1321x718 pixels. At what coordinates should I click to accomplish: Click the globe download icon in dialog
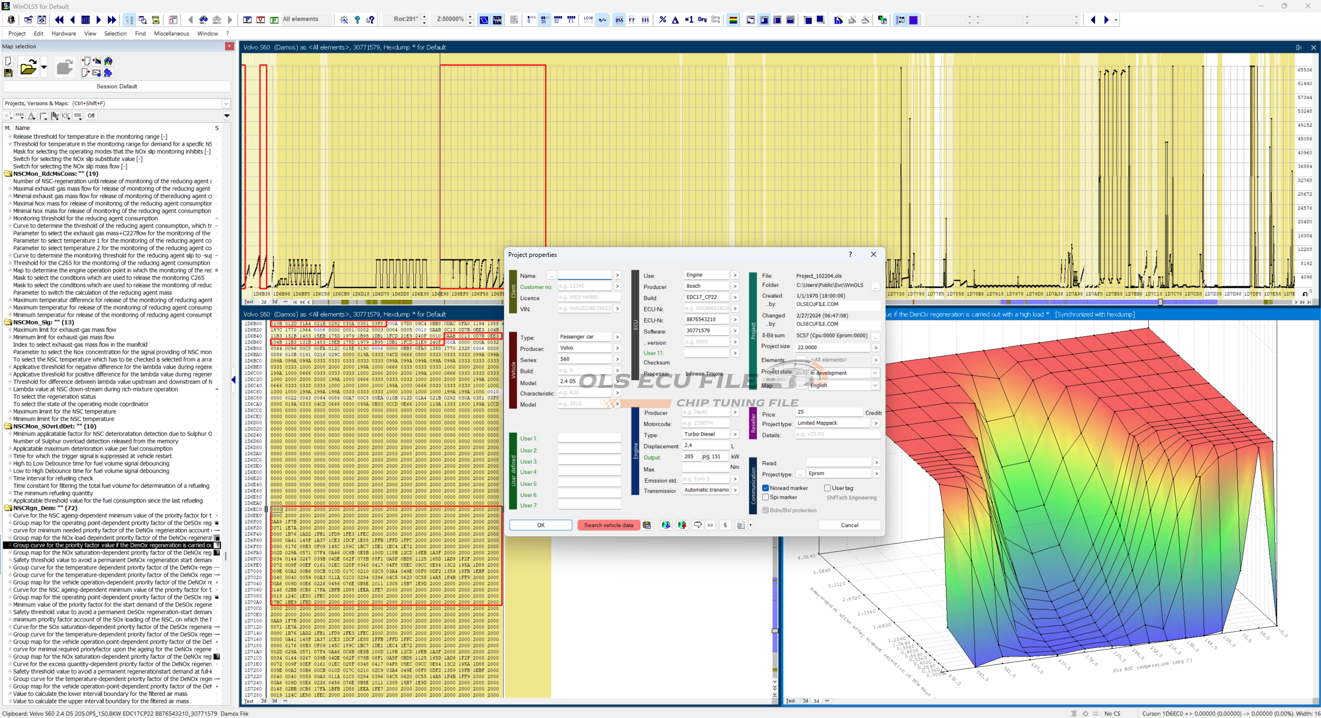coord(666,525)
